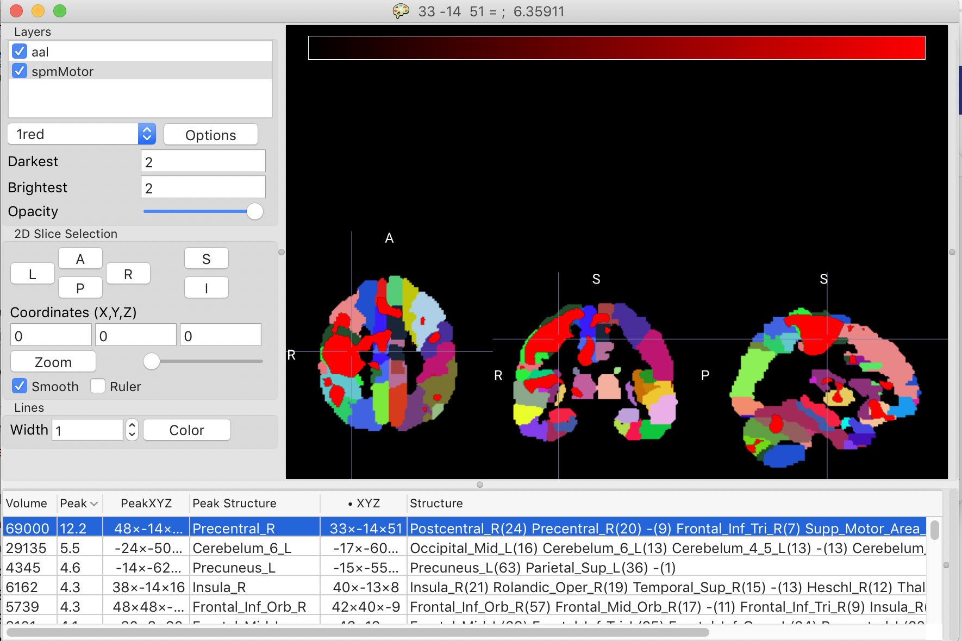Toggle the spmMotor layer visibility

20,71
